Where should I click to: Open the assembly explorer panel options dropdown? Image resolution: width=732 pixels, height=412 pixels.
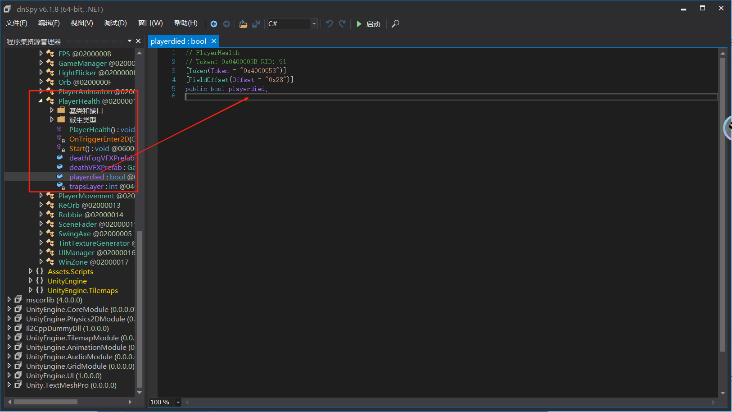(130, 41)
